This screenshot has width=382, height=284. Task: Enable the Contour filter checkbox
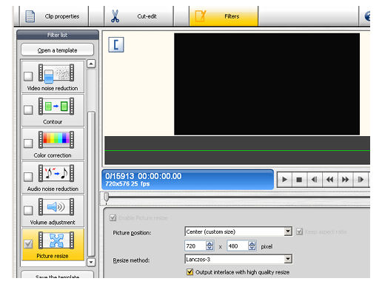28,109
